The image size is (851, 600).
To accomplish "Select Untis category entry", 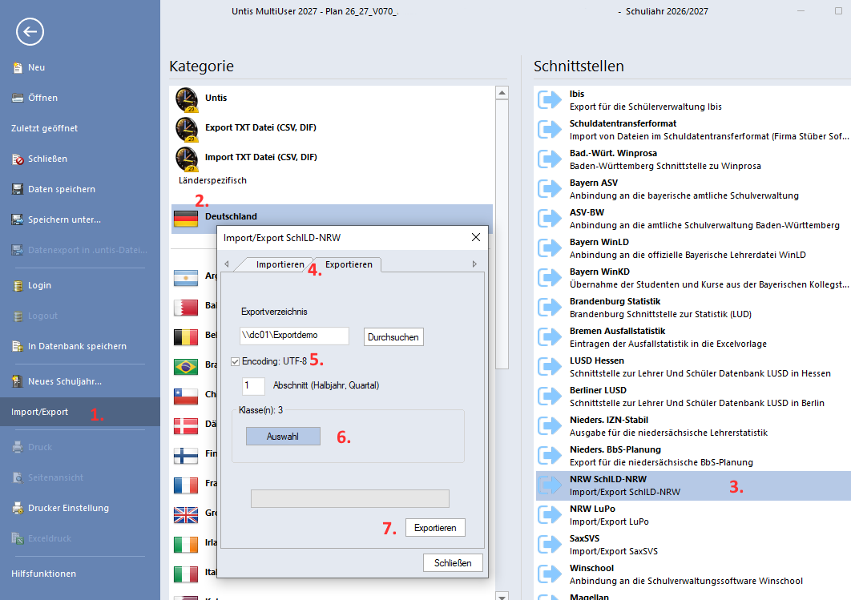I will click(x=333, y=99).
